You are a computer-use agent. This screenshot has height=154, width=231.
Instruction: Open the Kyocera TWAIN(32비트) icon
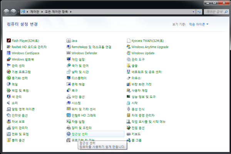tap(129, 40)
